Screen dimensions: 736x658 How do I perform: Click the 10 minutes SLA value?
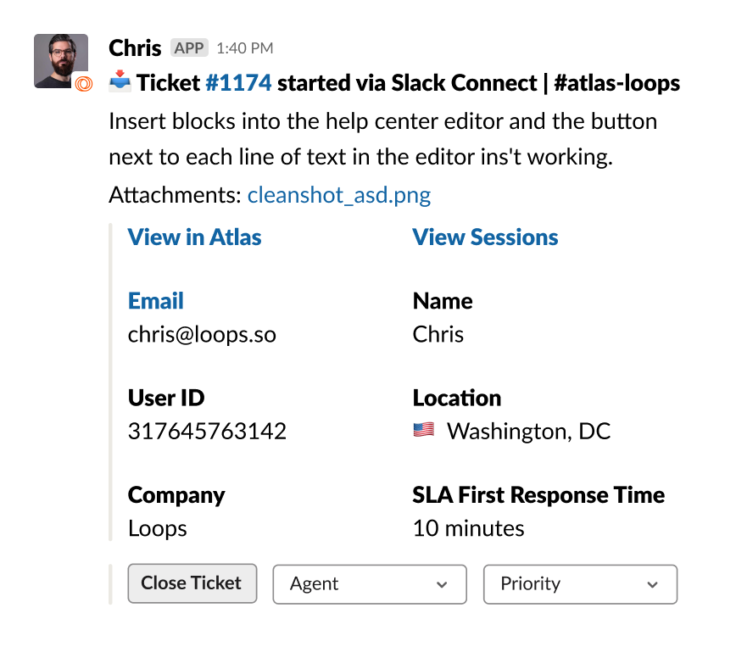pos(468,529)
